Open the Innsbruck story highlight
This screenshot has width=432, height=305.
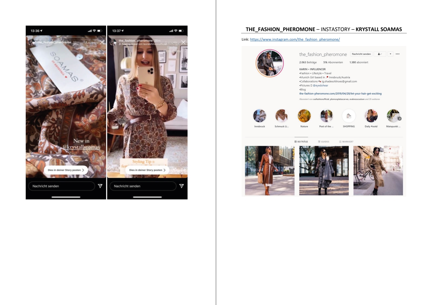(260, 116)
